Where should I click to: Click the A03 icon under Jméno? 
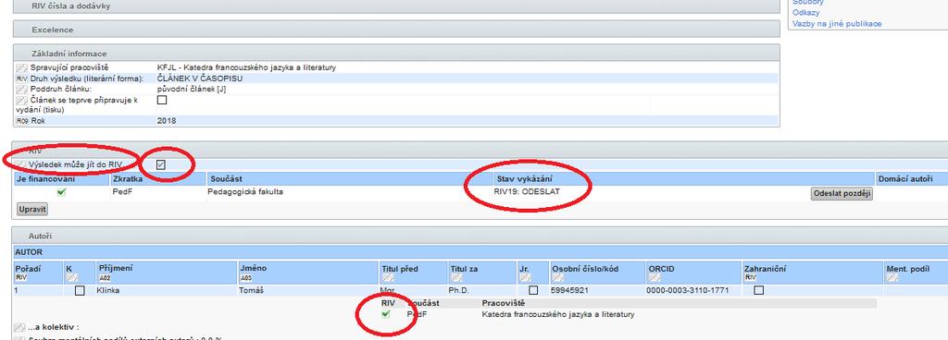point(245,278)
